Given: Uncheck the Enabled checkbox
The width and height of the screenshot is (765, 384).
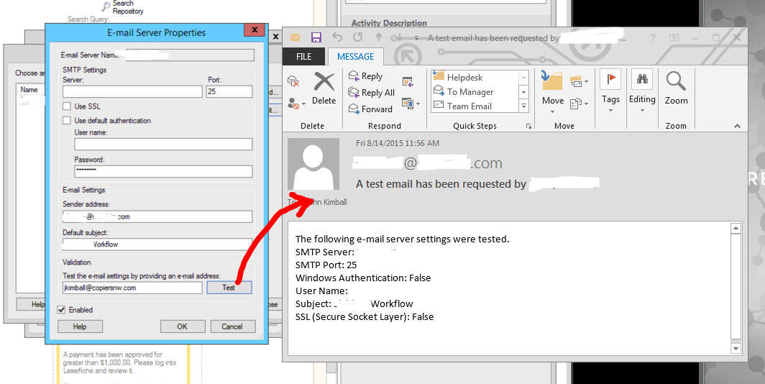Looking at the screenshot, I should tap(62, 310).
